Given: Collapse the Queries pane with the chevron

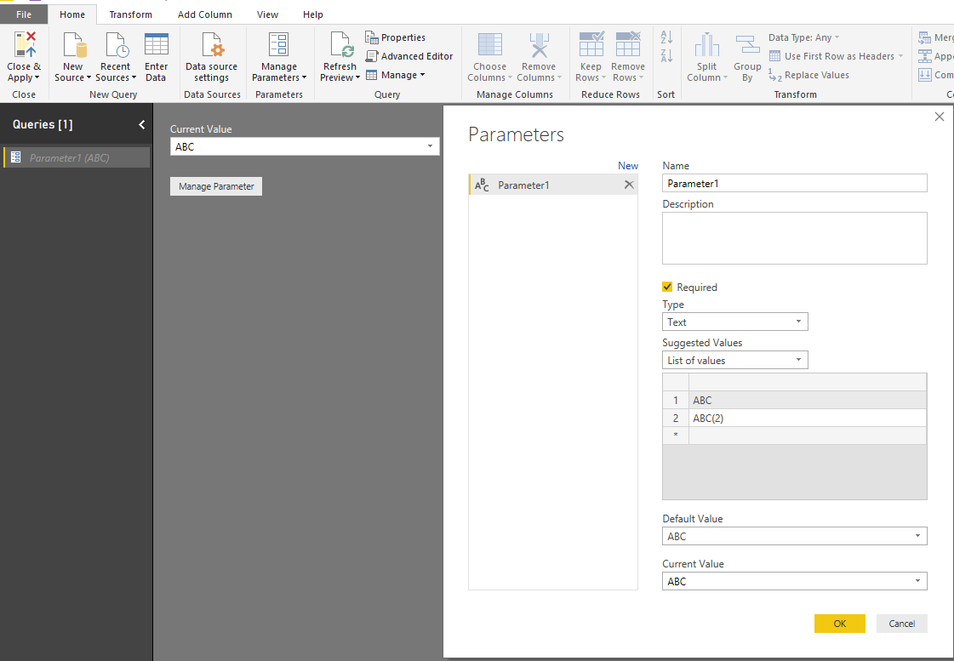Looking at the screenshot, I should click(x=142, y=125).
